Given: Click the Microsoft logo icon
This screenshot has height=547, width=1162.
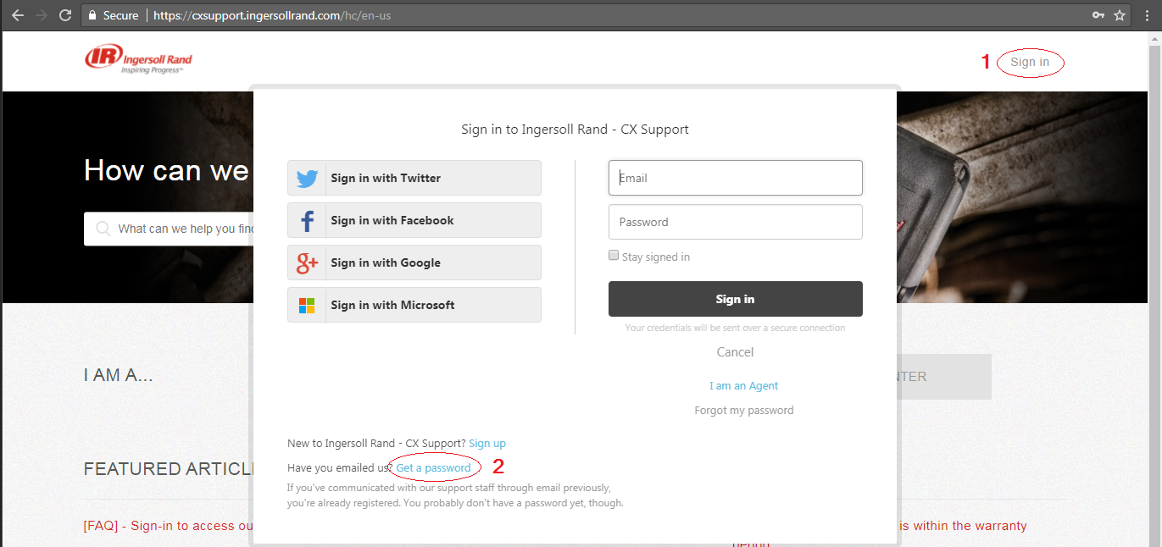Looking at the screenshot, I should pyautogui.click(x=307, y=306).
